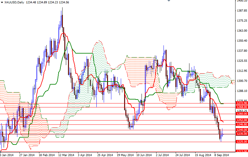Select the 2 Jul 2014 date label
This screenshot has width=248, height=157.
point(163,155)
